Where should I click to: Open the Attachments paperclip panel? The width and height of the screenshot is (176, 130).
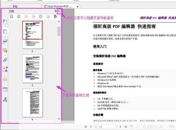tap(5, 60)
